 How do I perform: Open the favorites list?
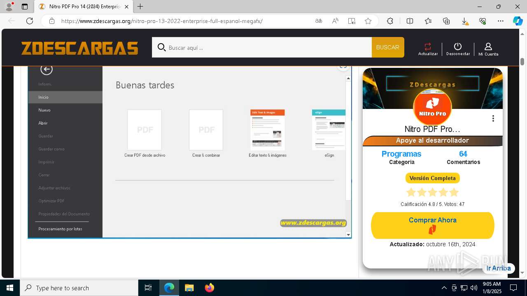click(x=428, y=21)
